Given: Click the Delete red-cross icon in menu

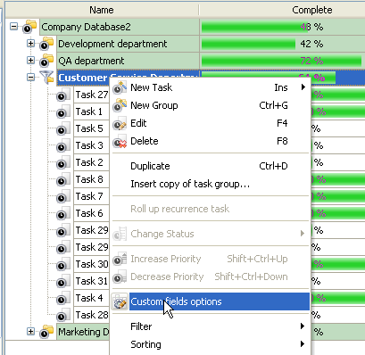Looking at the screenshot, I should [120, 141].
